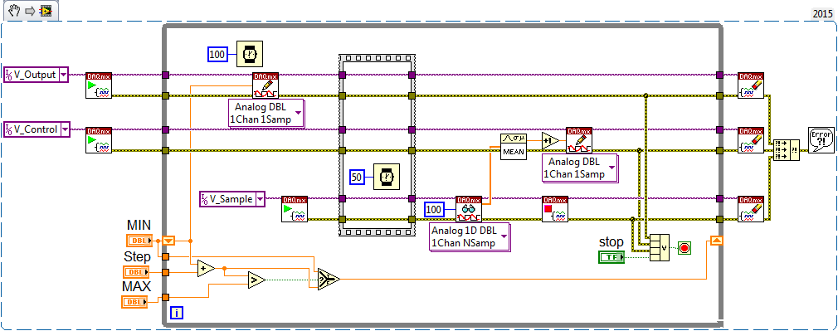Open the V_Output channel dropdown
The height and width of the screenshot is (331, 838).
pos(63,75)
